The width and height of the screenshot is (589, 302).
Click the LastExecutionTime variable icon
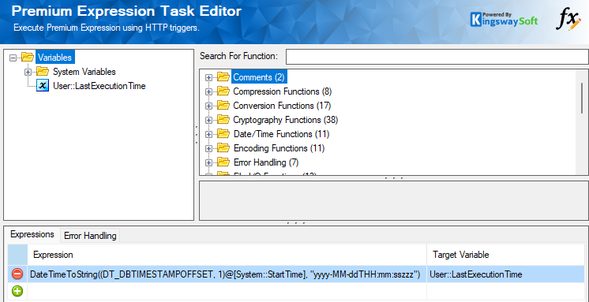point(43,85)
